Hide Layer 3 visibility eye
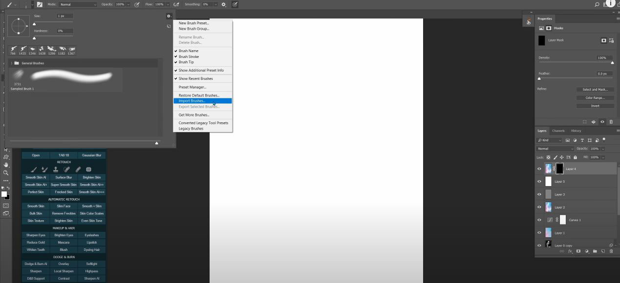 click(539, 194)
